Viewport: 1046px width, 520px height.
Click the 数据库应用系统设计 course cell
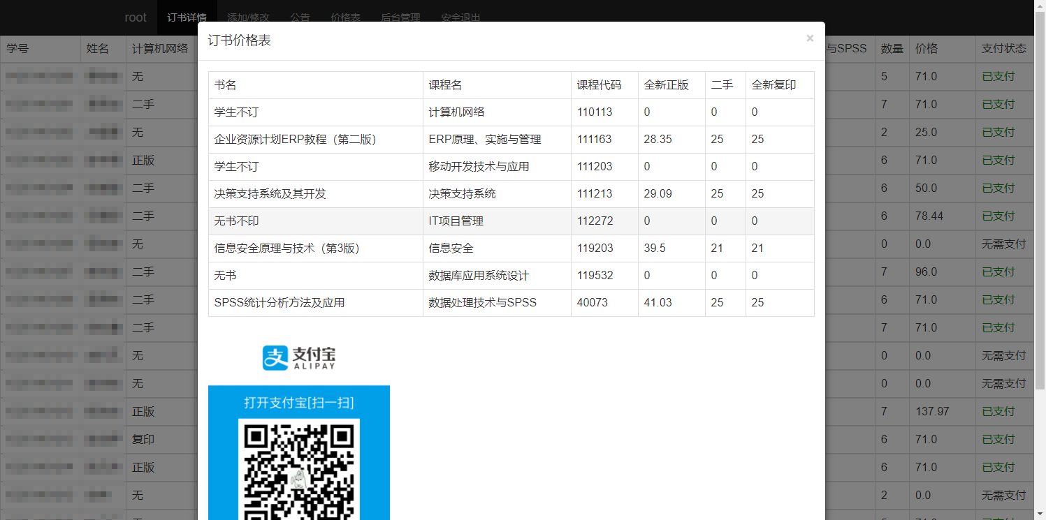click(479, 276)
